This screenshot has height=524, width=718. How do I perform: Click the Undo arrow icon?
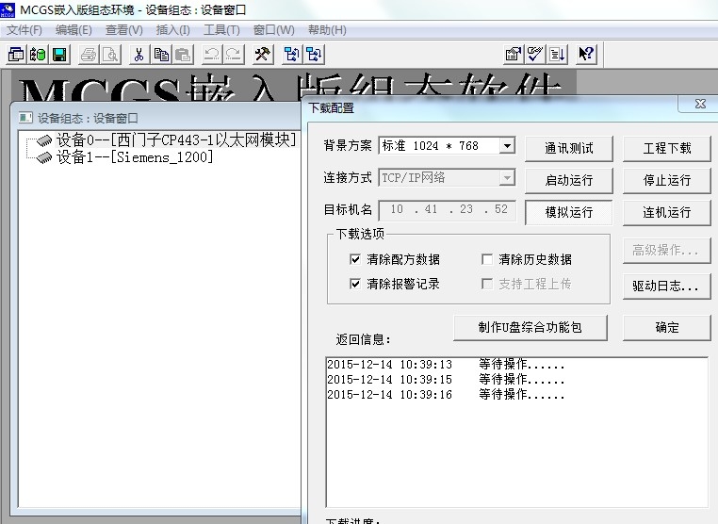coord(212,55)
